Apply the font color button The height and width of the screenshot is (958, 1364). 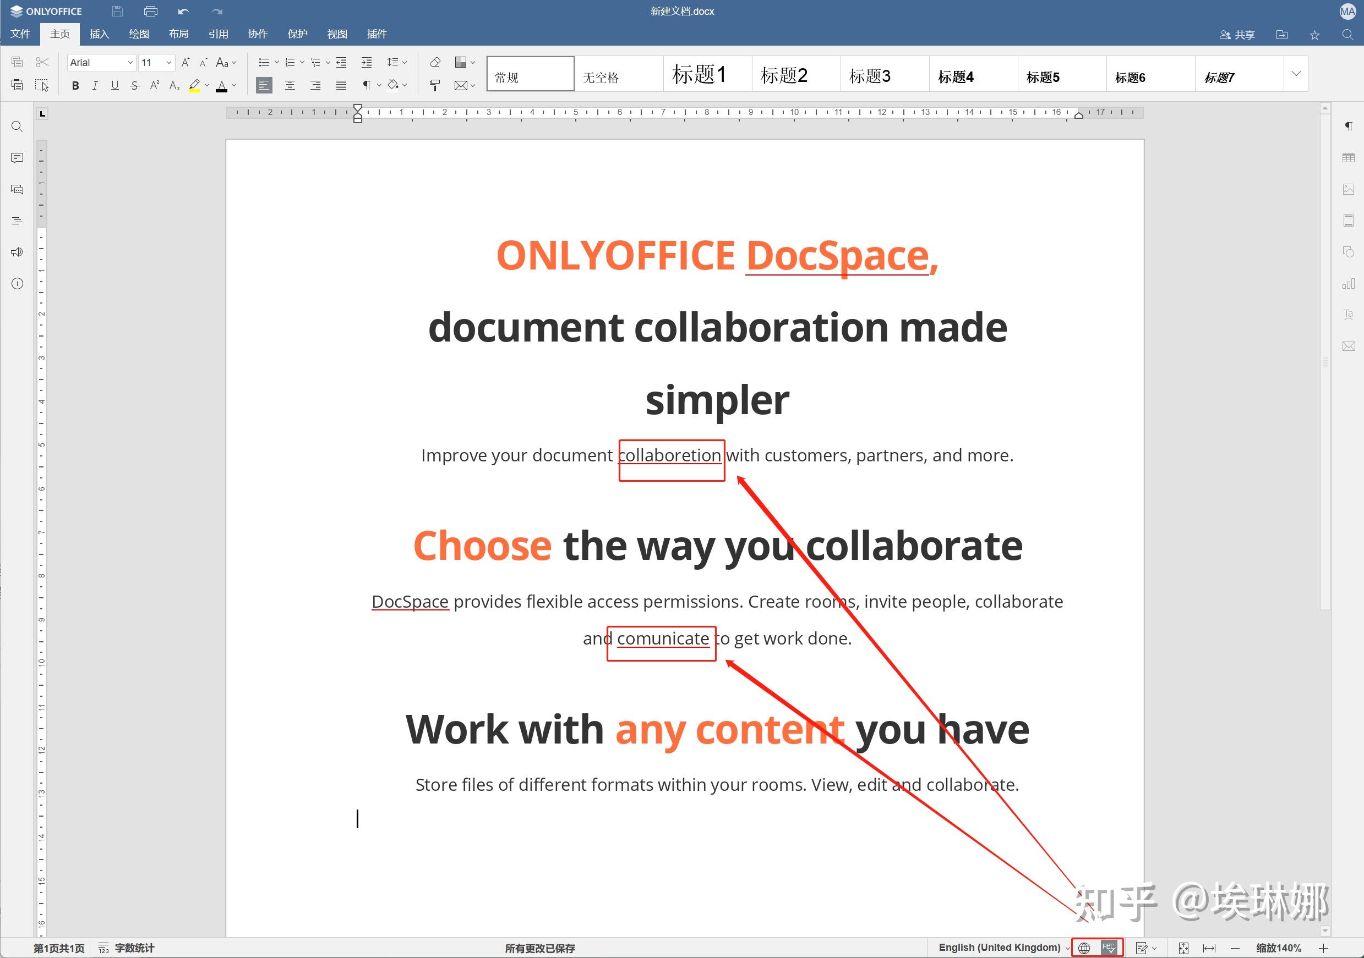click(x=222, y=85)
